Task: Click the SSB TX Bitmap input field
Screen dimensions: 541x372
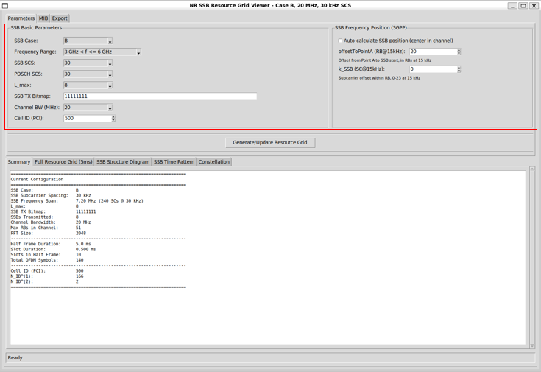Action: 160,96
